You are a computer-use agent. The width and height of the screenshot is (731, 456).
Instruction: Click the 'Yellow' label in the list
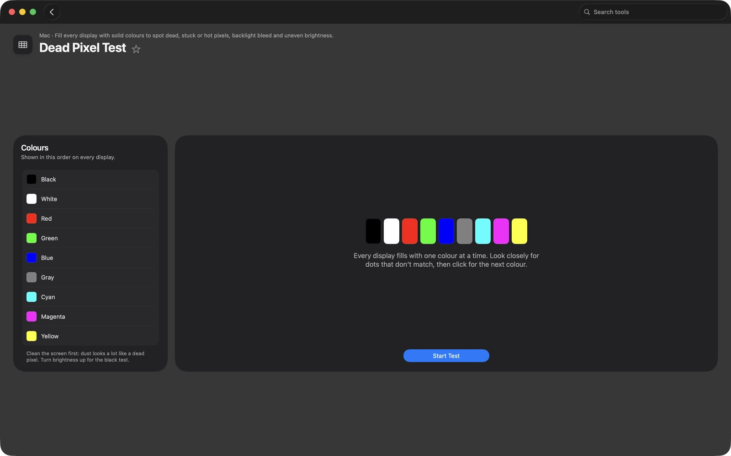(x=50, y=336)
